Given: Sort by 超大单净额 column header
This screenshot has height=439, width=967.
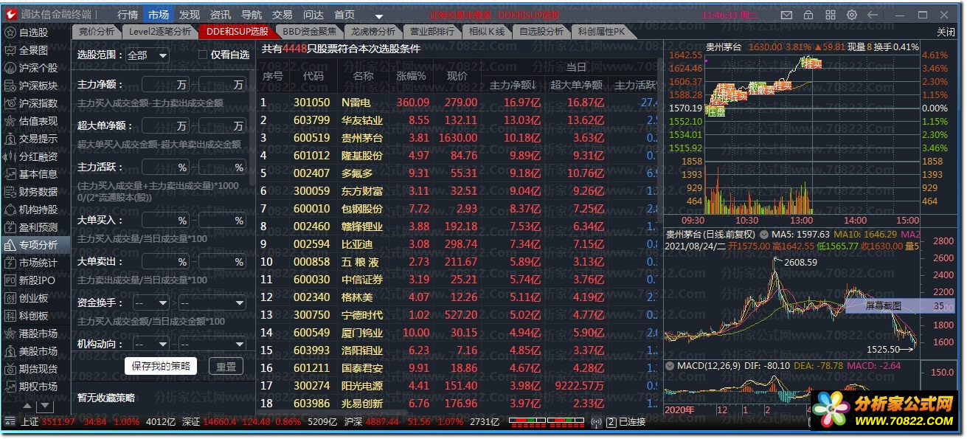Looking at the screenshot, I should 577,86.
